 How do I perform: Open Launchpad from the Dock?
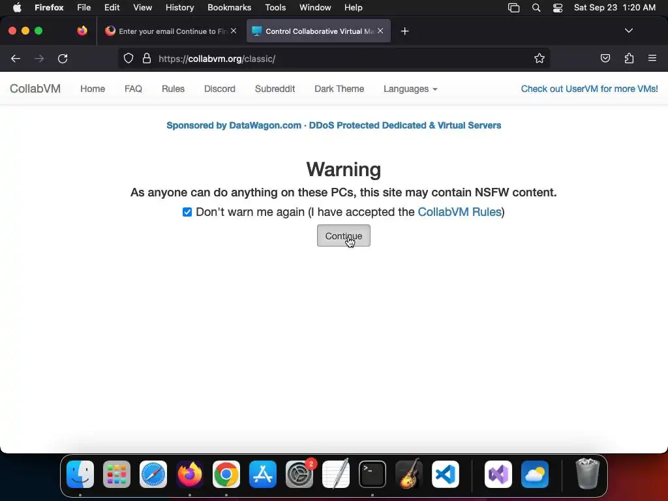tap(117, 474)
